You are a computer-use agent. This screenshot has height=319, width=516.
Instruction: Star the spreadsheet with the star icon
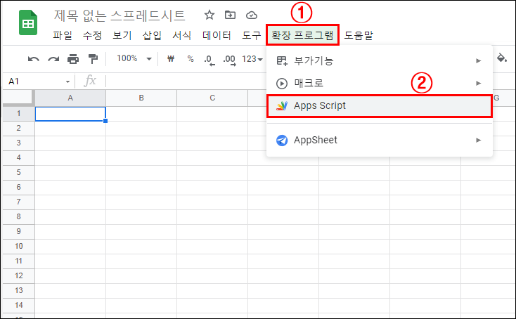209,15
